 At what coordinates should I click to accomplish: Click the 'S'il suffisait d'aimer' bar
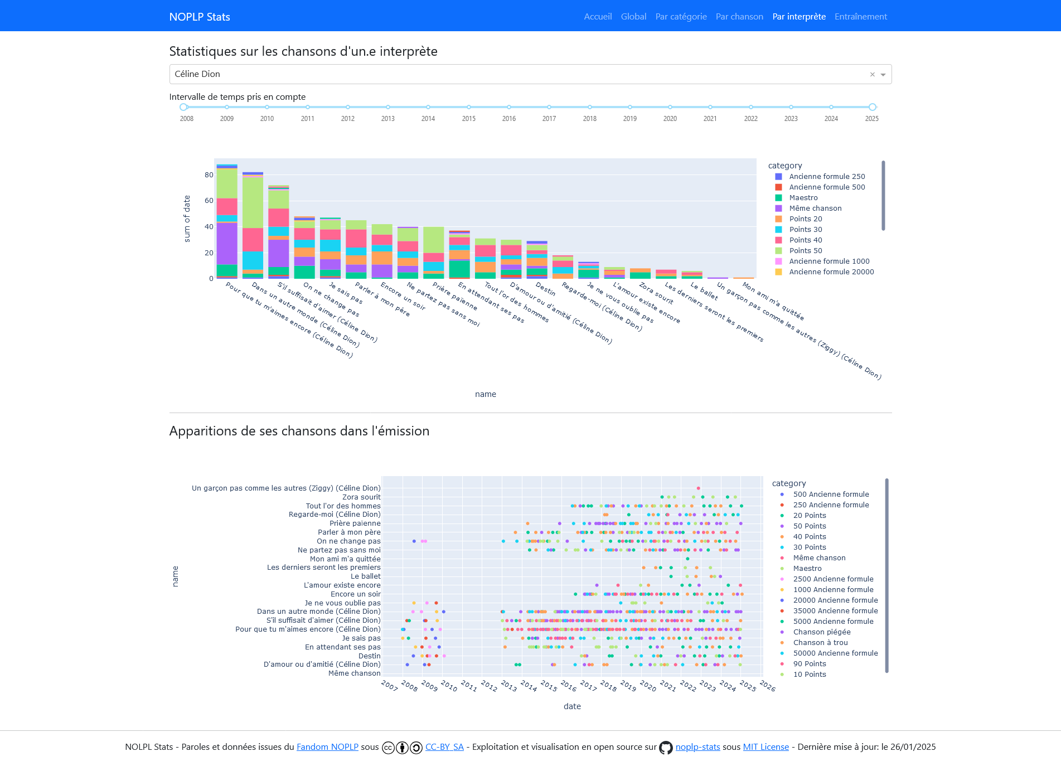tap(279, 232)
